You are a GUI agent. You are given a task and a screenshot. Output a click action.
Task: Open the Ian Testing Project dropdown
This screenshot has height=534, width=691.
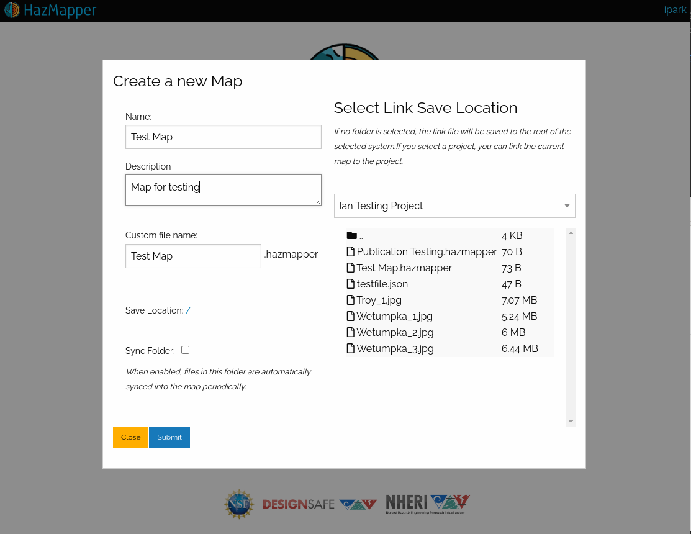point(454,206)
